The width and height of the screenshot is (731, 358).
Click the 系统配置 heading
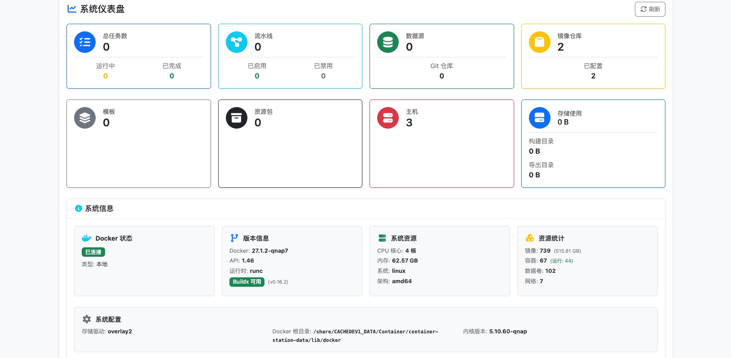click(108, 319)
